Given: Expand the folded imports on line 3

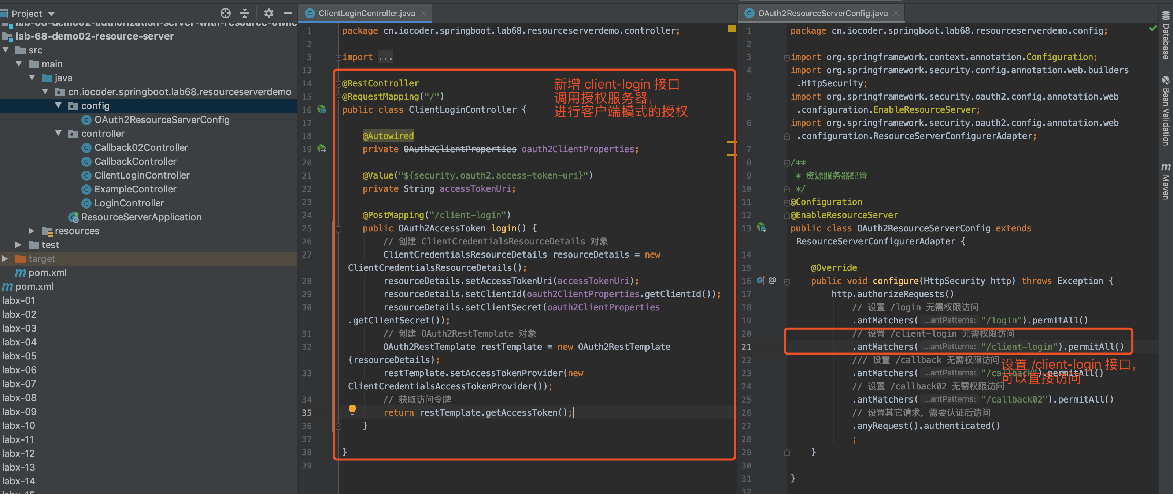Looking at the screenshot, I should point(385,56).
